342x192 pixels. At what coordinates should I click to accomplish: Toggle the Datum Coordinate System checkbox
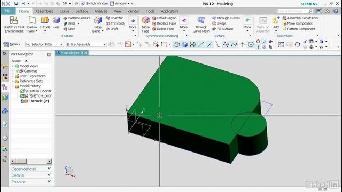(x=22, y=91)
